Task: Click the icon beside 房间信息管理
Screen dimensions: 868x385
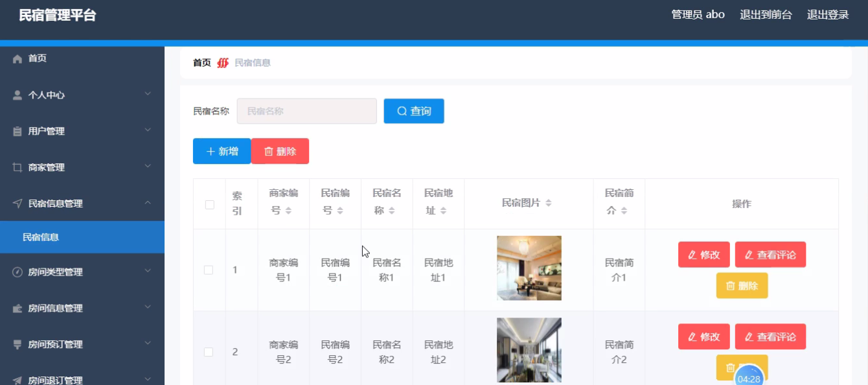Action: coord(17,309)
